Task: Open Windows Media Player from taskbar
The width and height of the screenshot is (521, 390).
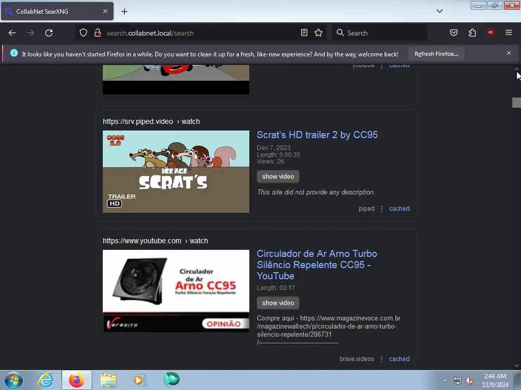Action: click(x=139, y=380)
